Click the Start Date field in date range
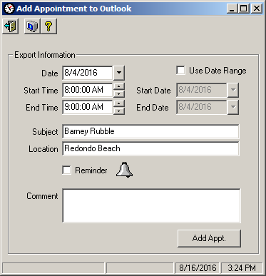Viewport: 266px width, 276px height. (x=202, y=90)
